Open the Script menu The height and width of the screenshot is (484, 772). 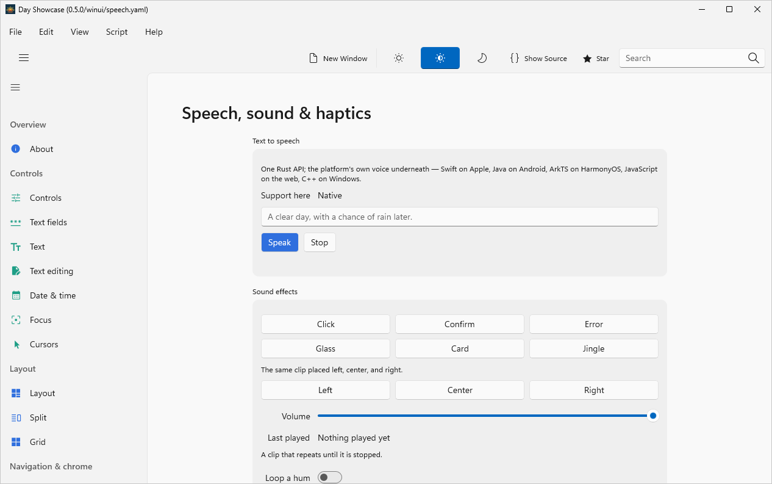(x=117, y=32)
